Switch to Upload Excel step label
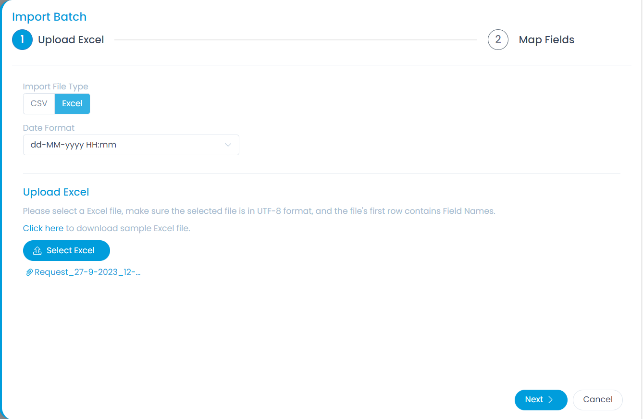This screenshot has width=643, height=419. click(71, 40)
